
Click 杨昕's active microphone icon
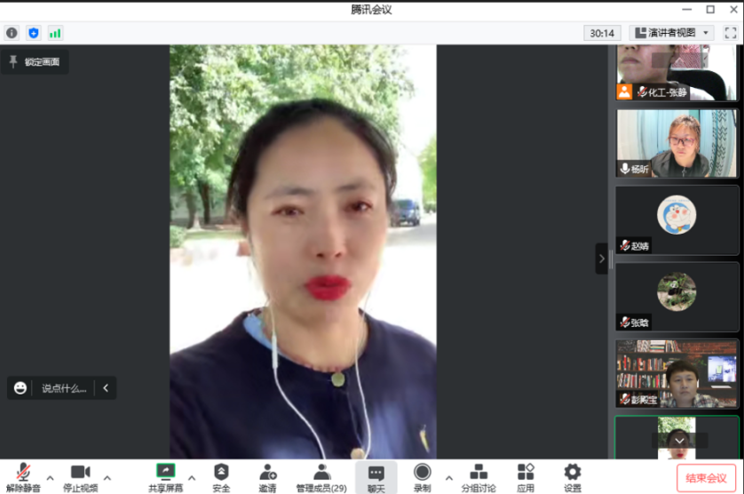click(x=625, y=169)
